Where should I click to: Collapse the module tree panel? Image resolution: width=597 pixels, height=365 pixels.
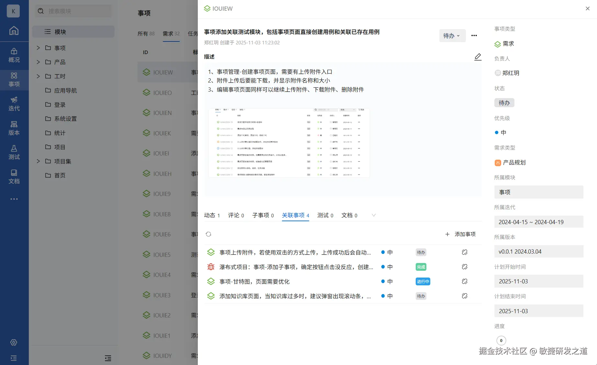click(x=108, y=358)
